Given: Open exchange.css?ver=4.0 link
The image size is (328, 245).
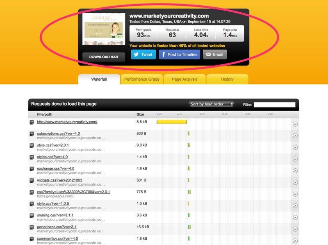Looking at the screenshot, I should pos(56,168).
